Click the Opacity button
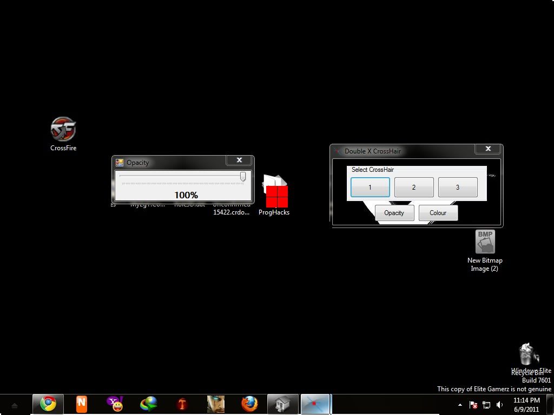Image resolution: width=554 pixels, height=415 pixels. click(394, 213)
